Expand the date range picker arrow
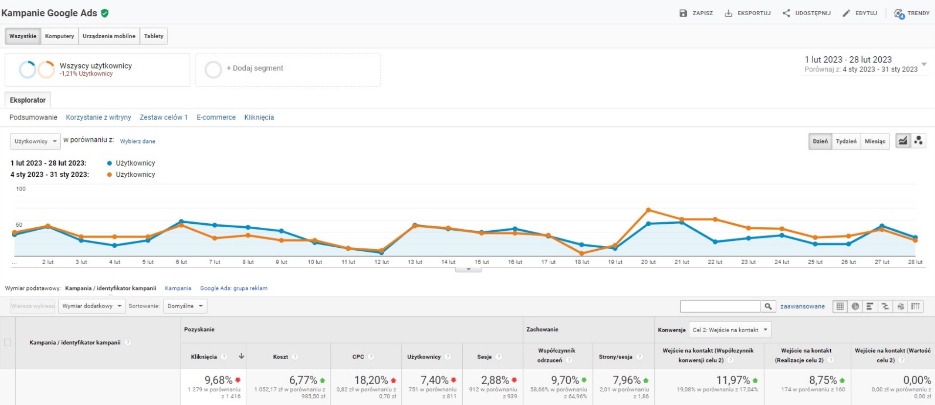Screen dimensions: 935x405 (x=924, y=64)
